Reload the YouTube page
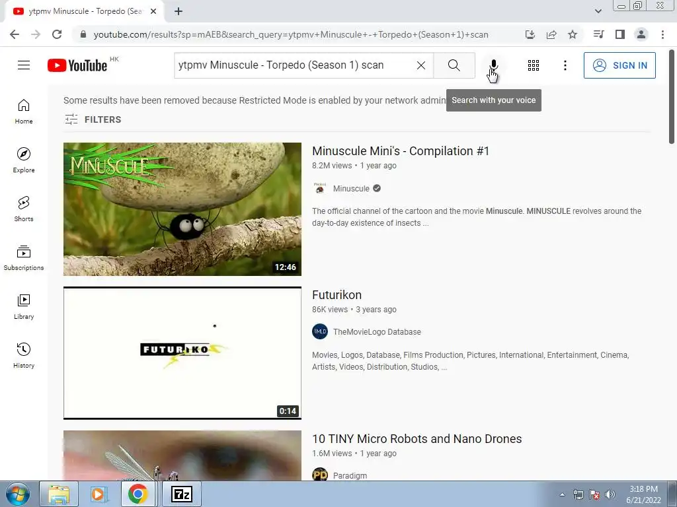The image size is (677, 507). (57, 34)
